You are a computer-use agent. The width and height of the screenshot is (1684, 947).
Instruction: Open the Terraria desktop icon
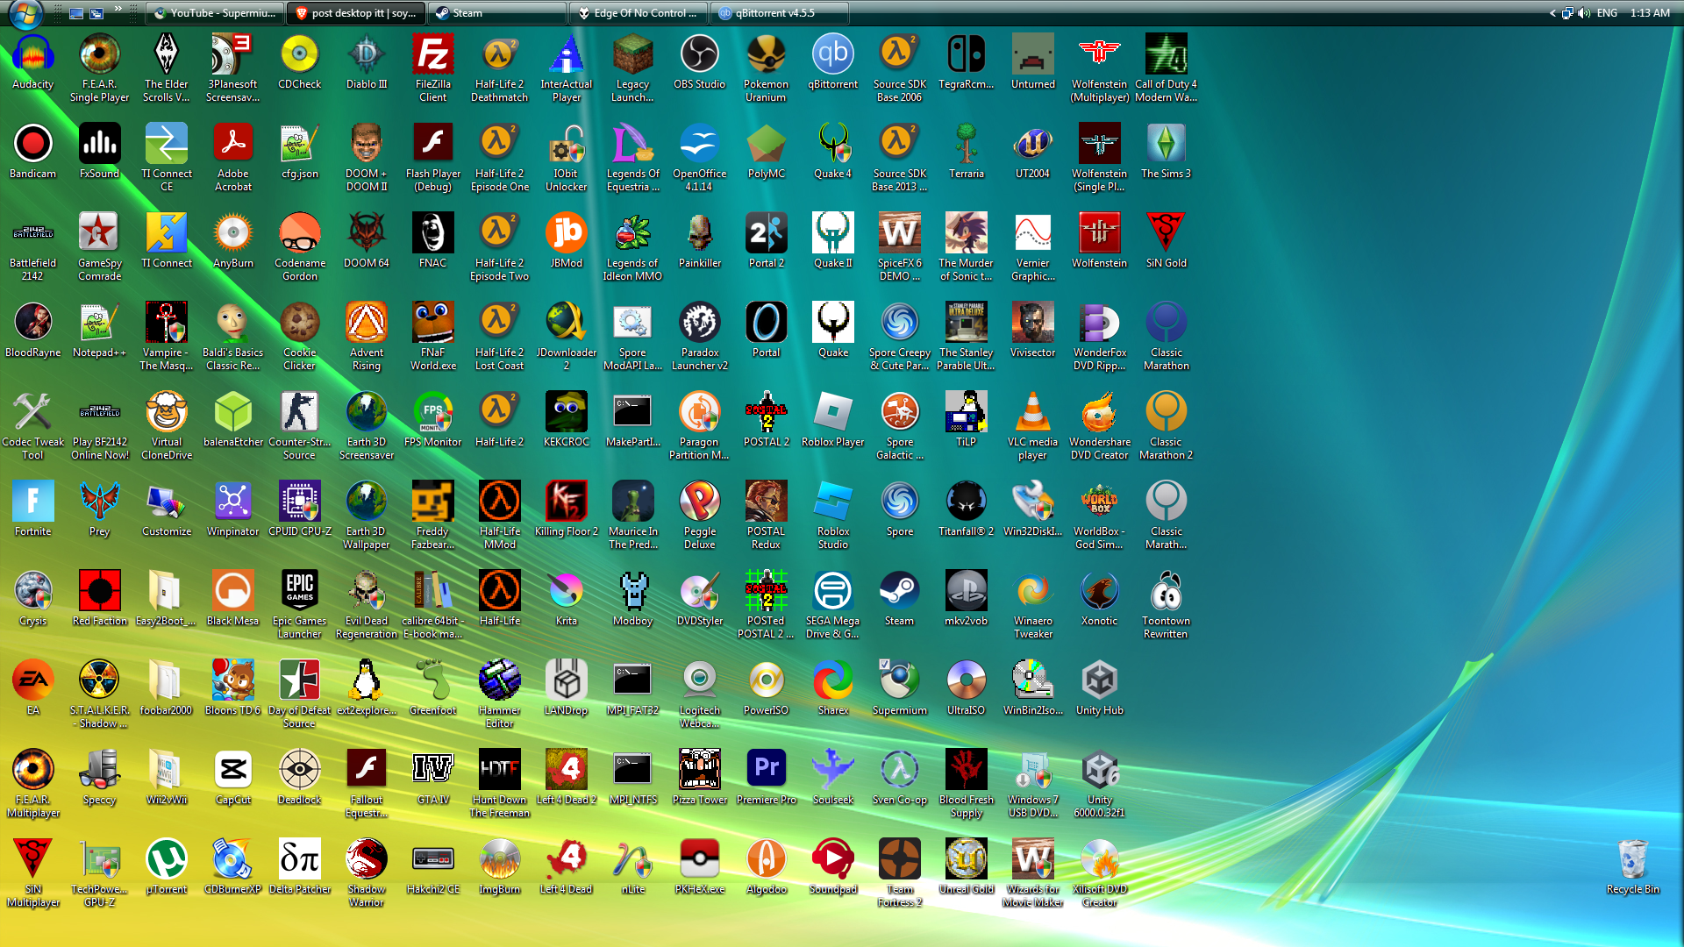pos(967,153)
